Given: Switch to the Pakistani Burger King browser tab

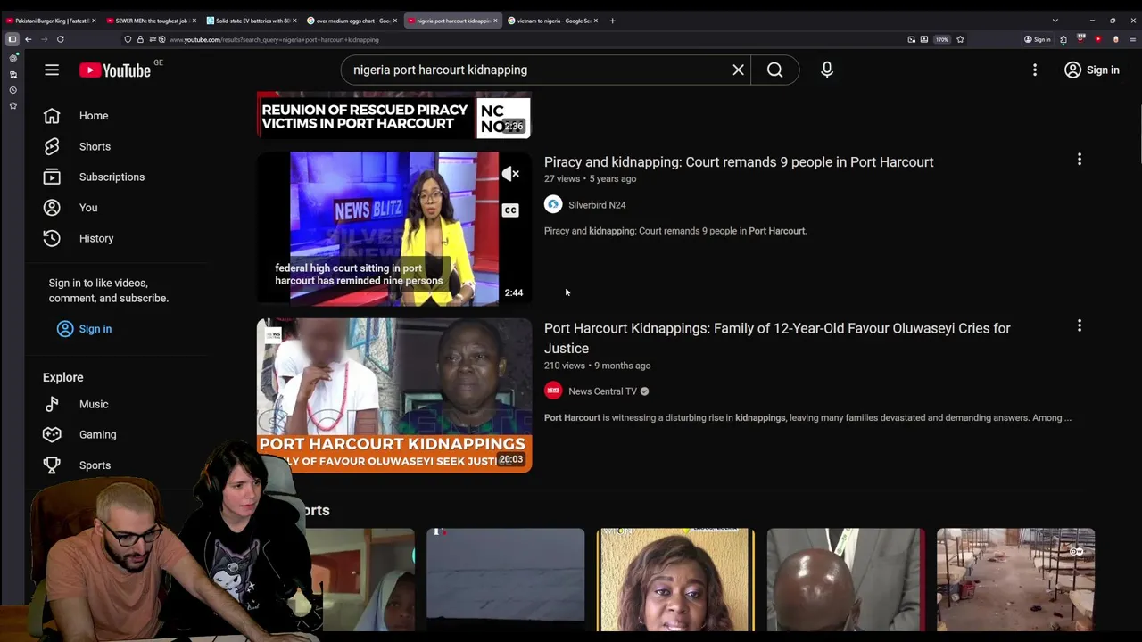Looking at the screenshot, I should [50, 21].
